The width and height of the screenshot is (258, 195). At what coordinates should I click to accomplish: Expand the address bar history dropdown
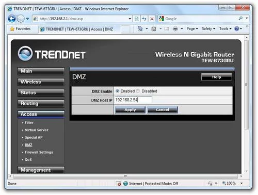pyautogui.click(x=130, y=19)
